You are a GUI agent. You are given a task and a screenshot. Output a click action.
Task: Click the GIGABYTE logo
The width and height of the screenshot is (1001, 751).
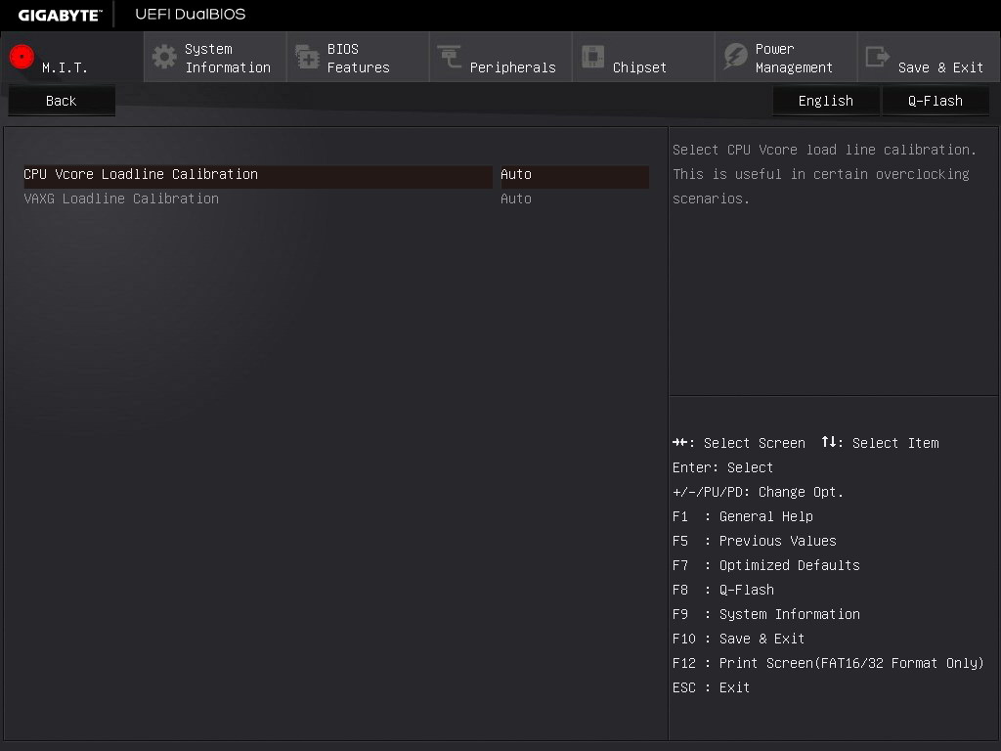[x=60, y=15]
